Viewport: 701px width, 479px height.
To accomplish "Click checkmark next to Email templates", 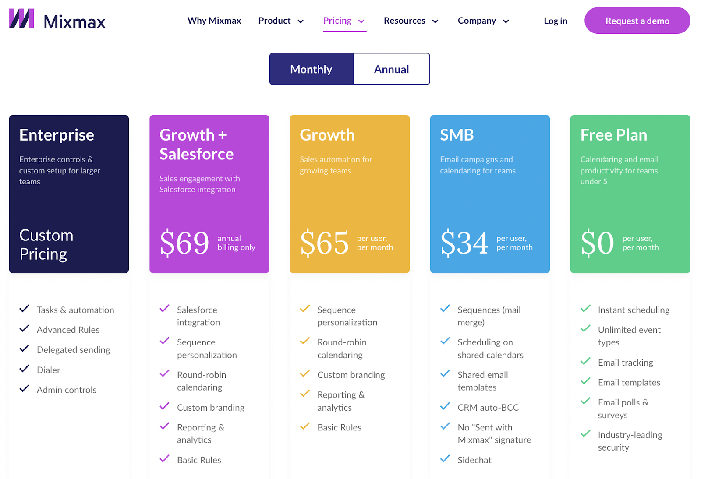I will (585, 381).
